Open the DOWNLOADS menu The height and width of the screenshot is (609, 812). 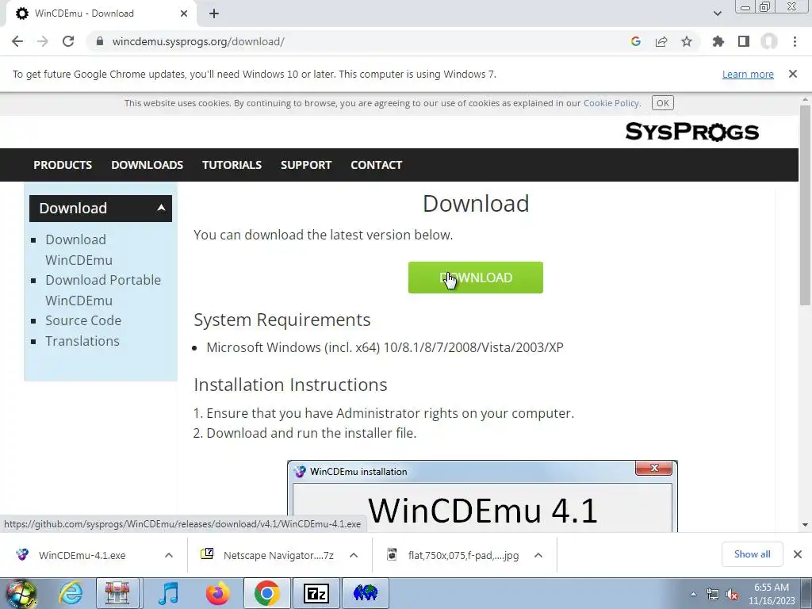[x=147, y=165]
